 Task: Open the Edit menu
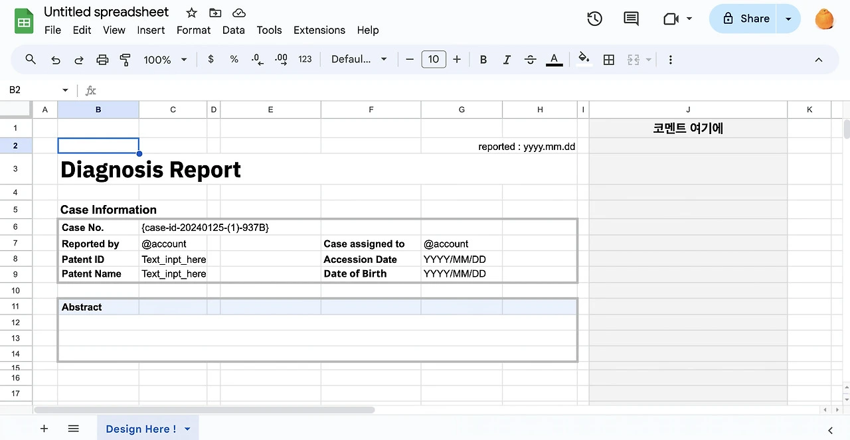82,30
